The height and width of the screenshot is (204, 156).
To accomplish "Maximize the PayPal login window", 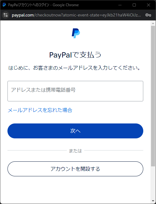I will tap(134, 5).
